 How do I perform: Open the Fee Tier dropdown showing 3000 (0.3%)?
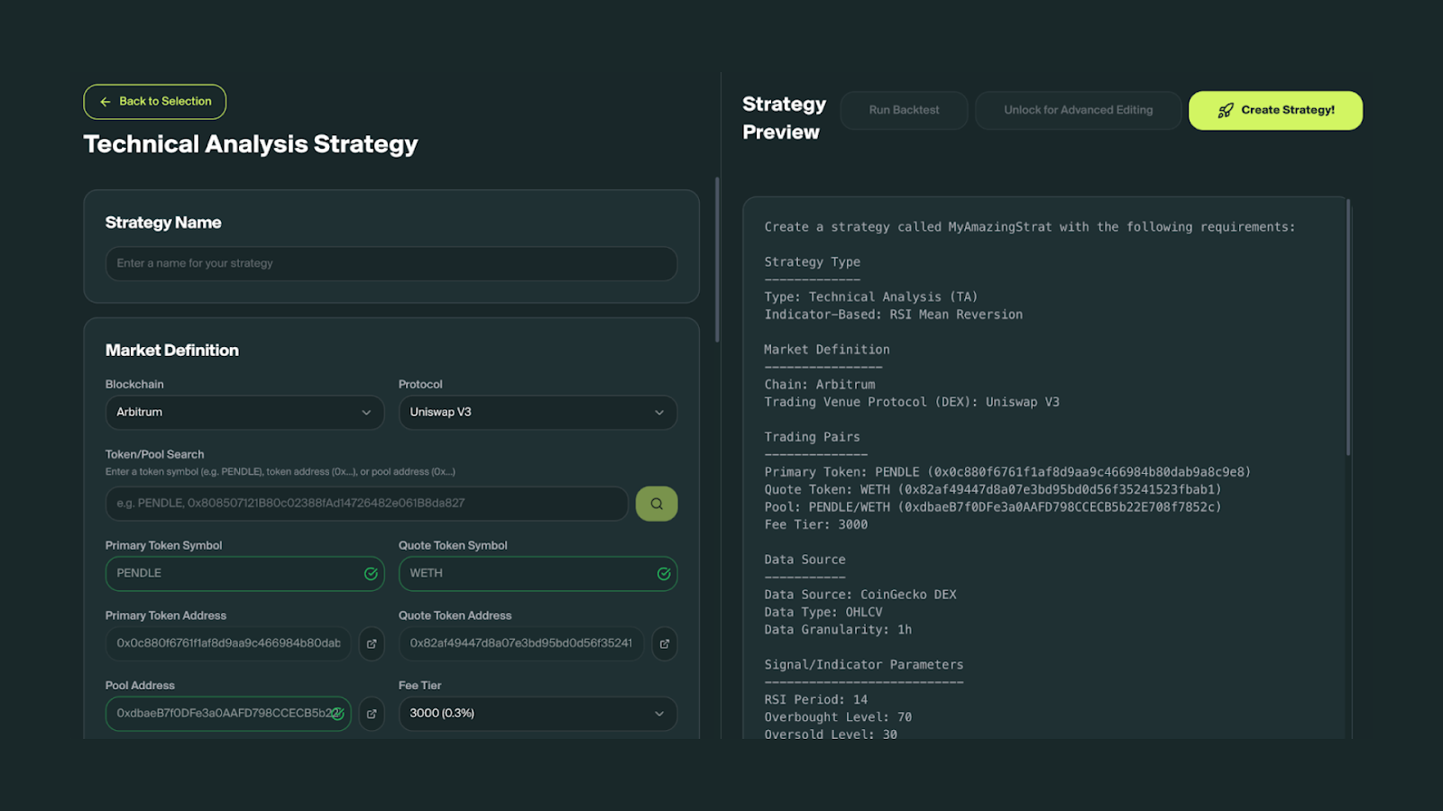538,714
